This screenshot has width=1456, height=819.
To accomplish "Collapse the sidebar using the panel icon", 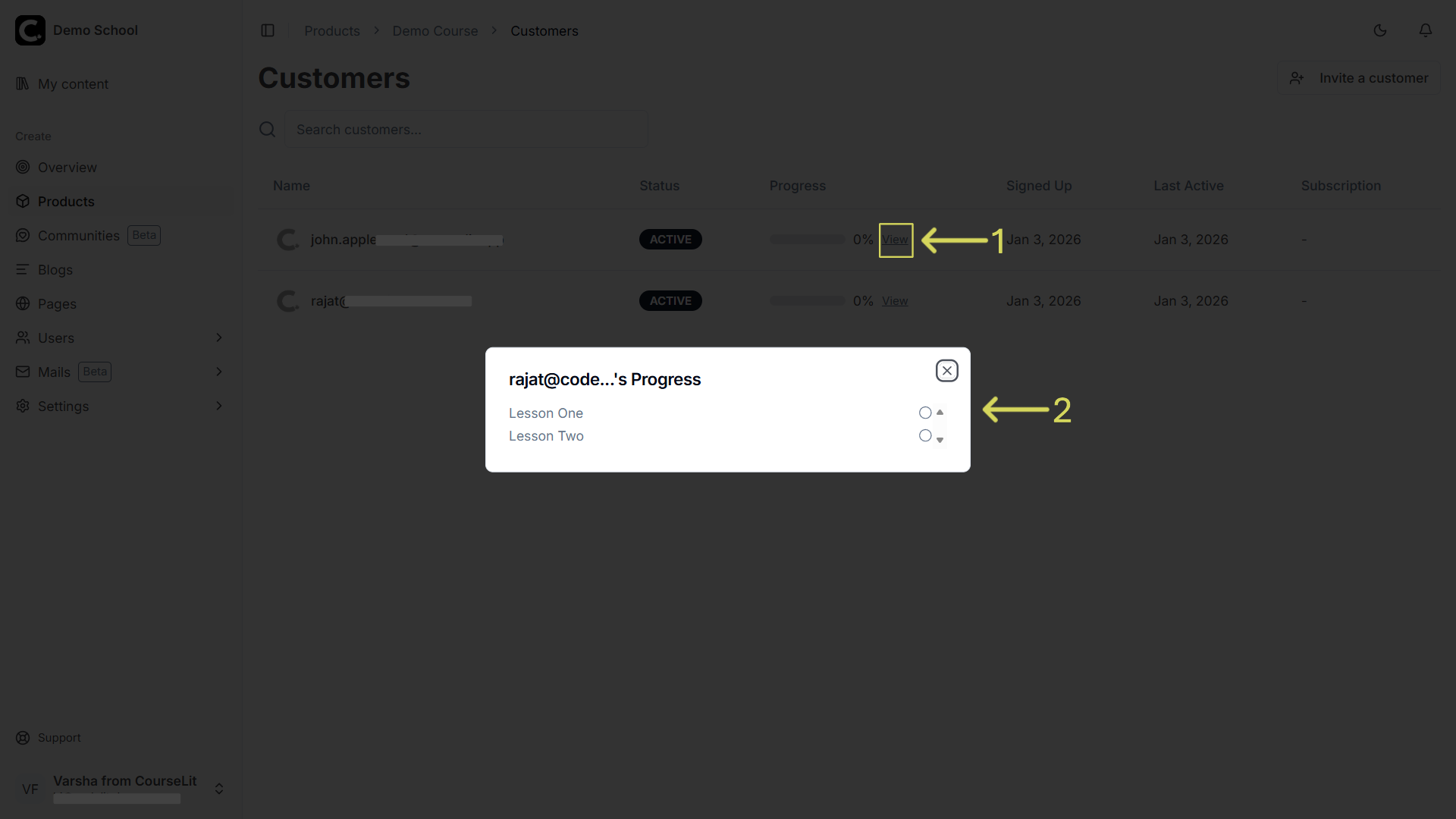I will pyautogui.click(x=268, y=30).
